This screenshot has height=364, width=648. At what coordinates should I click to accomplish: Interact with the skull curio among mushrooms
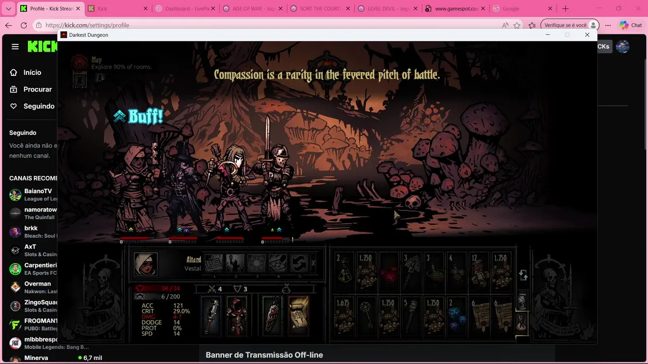point(414,203)
